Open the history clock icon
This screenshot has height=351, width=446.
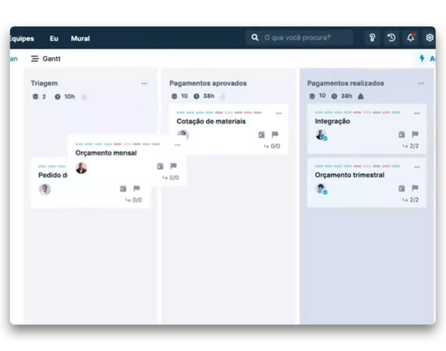(391, 38)
